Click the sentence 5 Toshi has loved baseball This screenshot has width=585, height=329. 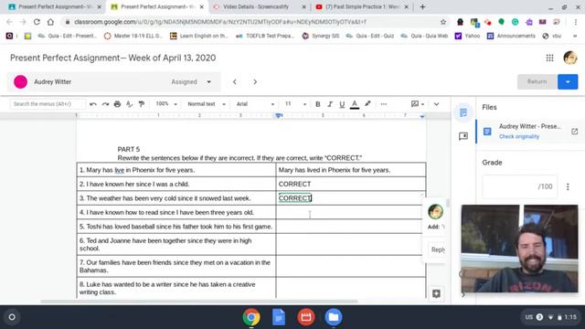[x=175, y=227]
